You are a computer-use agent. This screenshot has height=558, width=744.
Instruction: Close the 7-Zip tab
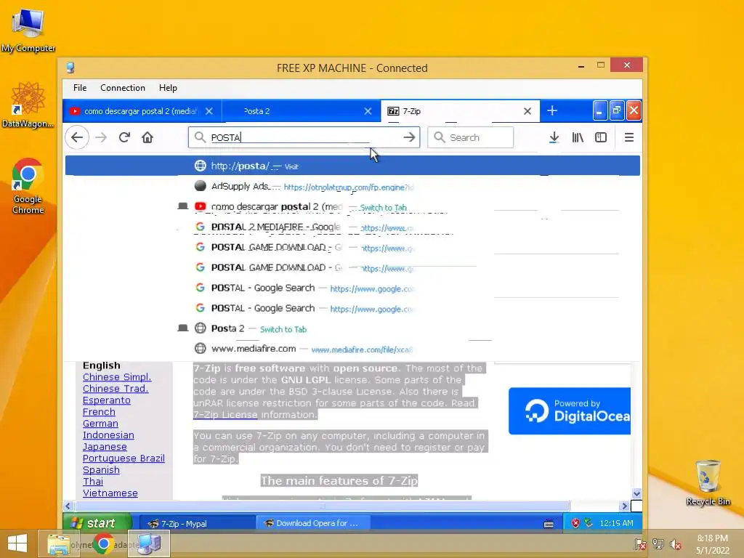(527, 111)
